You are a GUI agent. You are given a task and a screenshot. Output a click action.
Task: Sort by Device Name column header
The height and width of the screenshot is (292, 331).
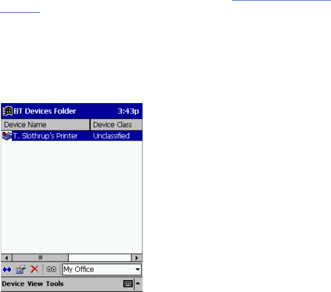point(45,124)
